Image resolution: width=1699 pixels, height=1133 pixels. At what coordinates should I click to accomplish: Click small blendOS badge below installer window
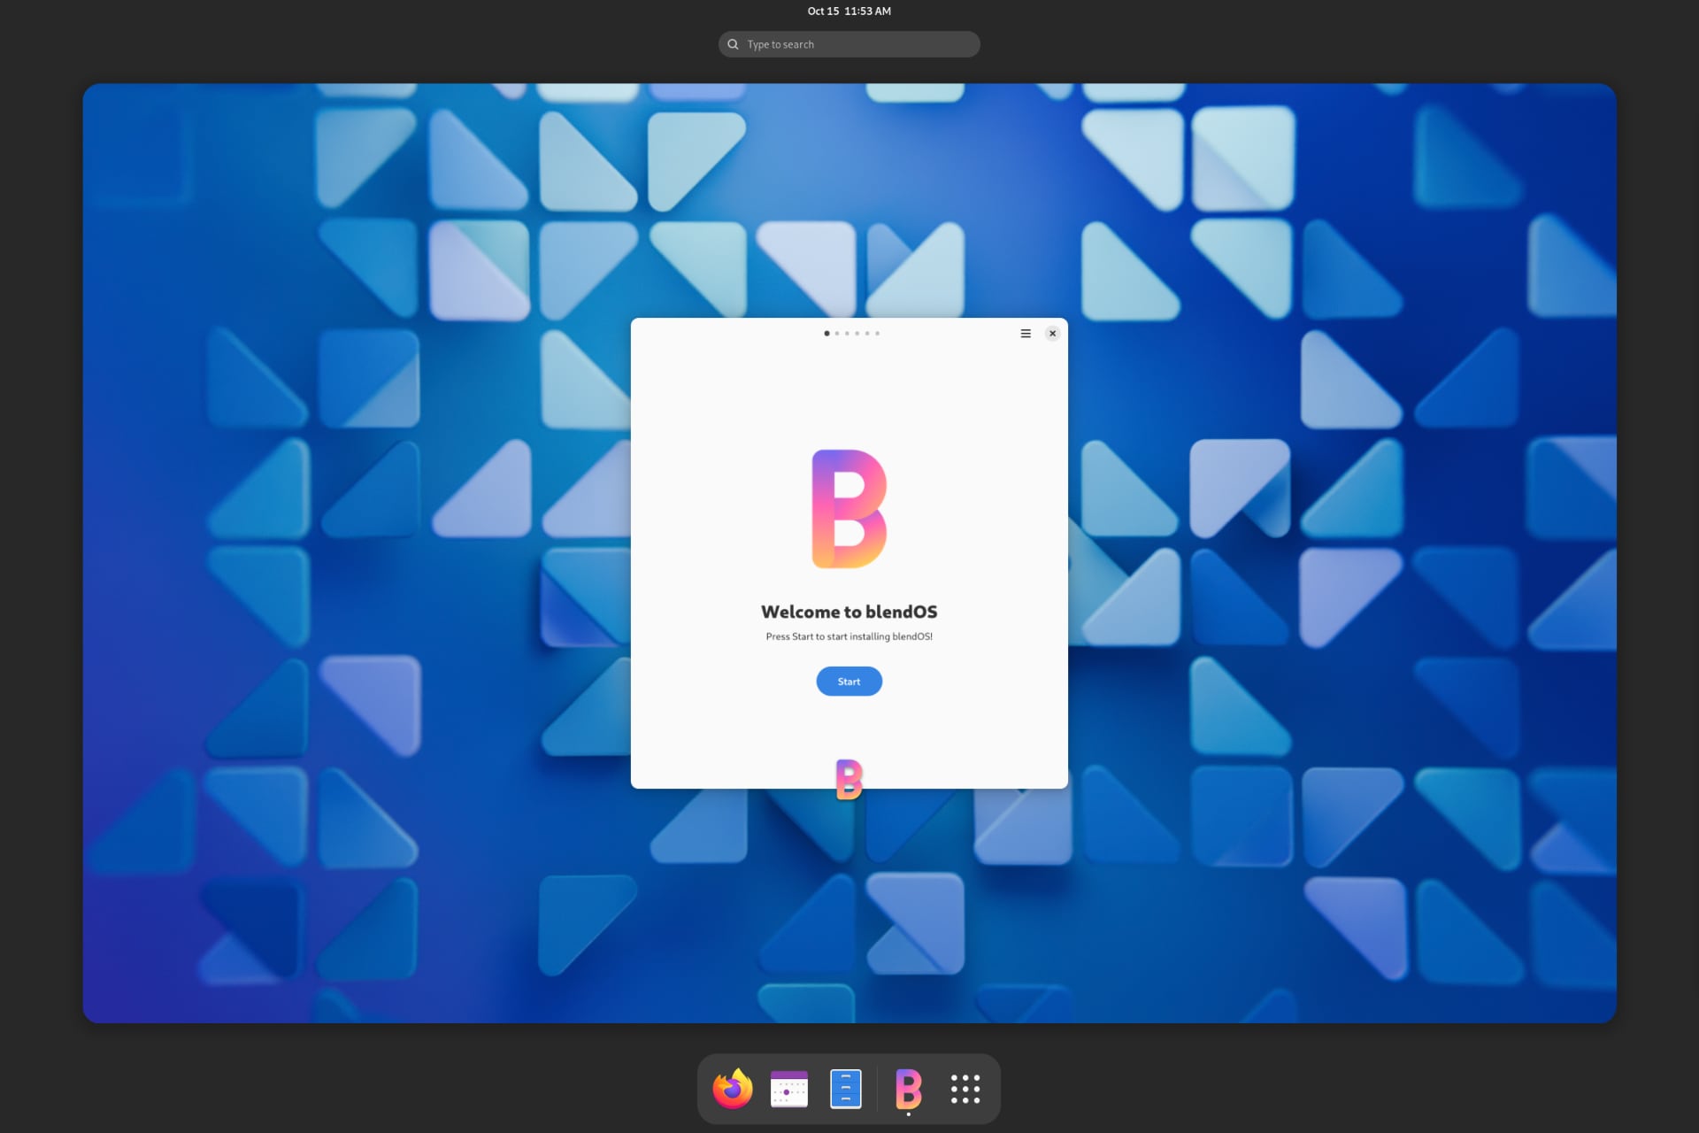click(x=849, y=780)
